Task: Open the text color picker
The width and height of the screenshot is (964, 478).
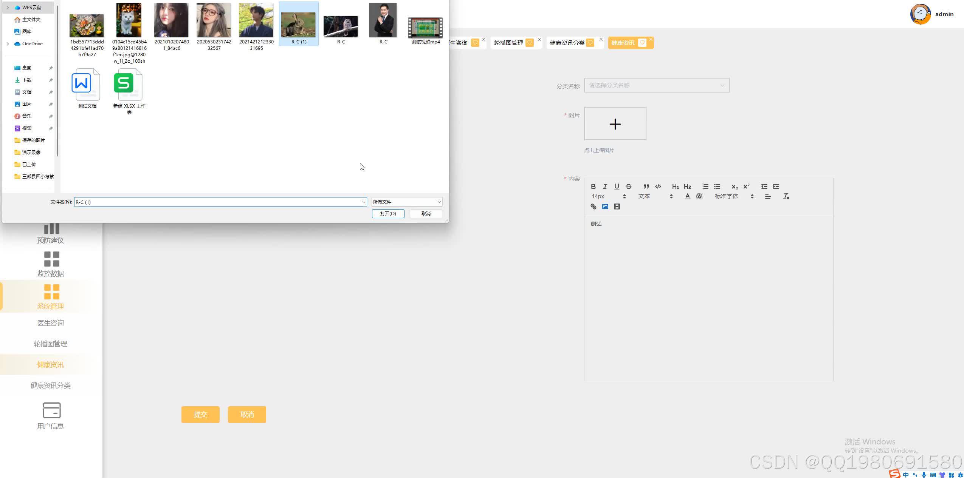Action: [687, 196]
